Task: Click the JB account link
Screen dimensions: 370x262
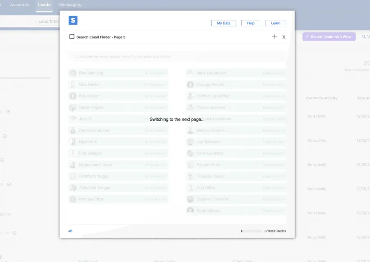Action: [x=70, y=231]
